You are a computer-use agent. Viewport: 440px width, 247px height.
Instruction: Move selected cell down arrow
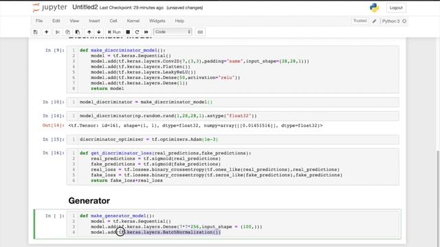tap(99, 32)
